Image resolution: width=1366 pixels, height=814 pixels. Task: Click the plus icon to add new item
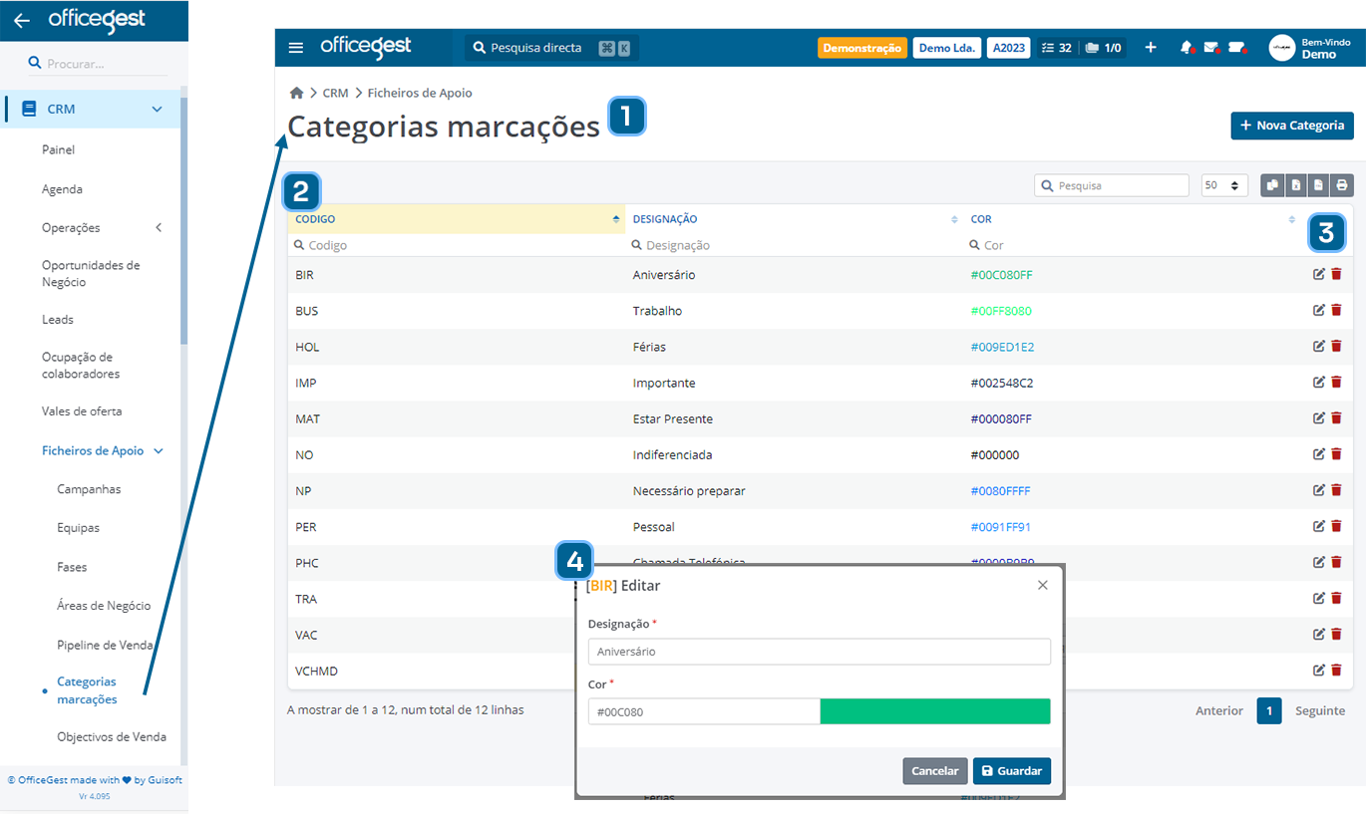1151,46
